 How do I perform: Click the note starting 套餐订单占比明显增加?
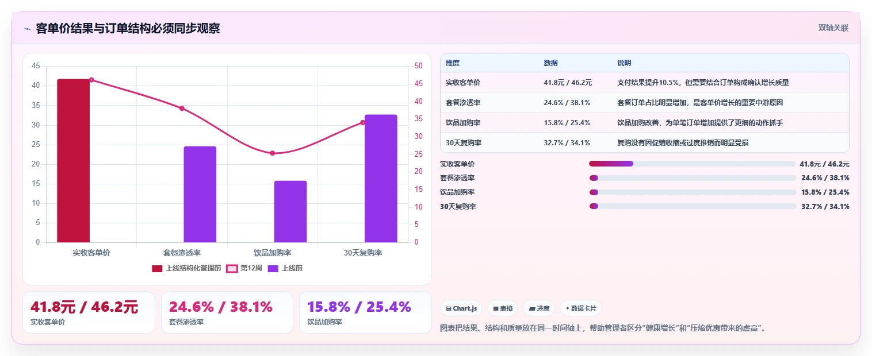700,103
